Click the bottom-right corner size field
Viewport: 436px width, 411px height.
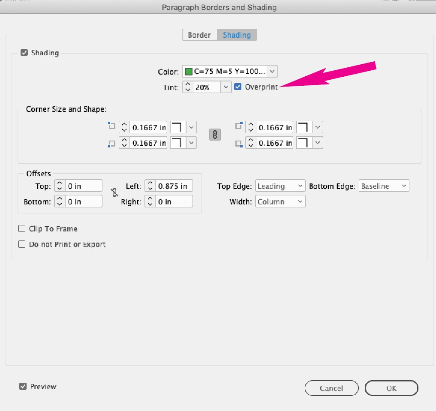[274, 143]
